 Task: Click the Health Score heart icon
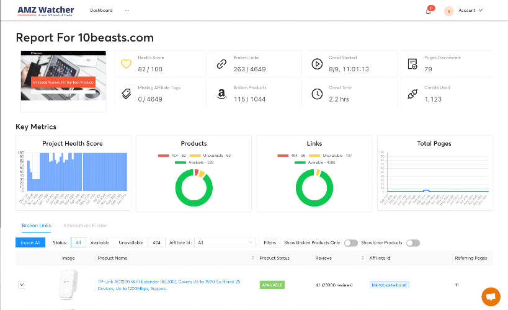126,64
